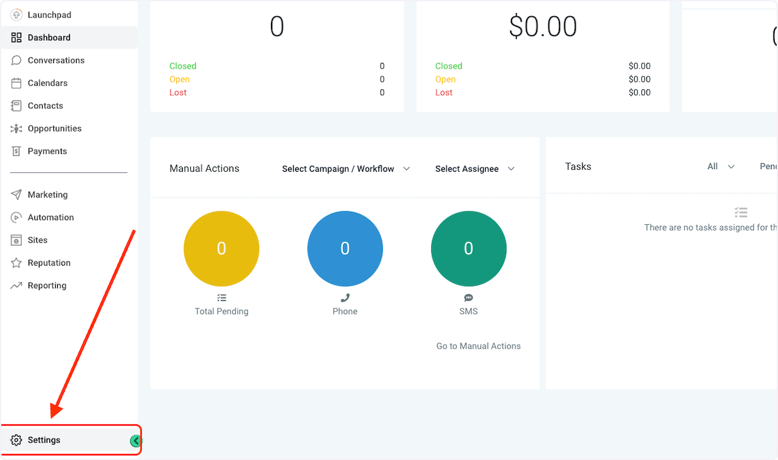The height and width of the screenshot is (460, 778).
Task: Click the Launchpad rocket icon
Action: click(16, 15)
